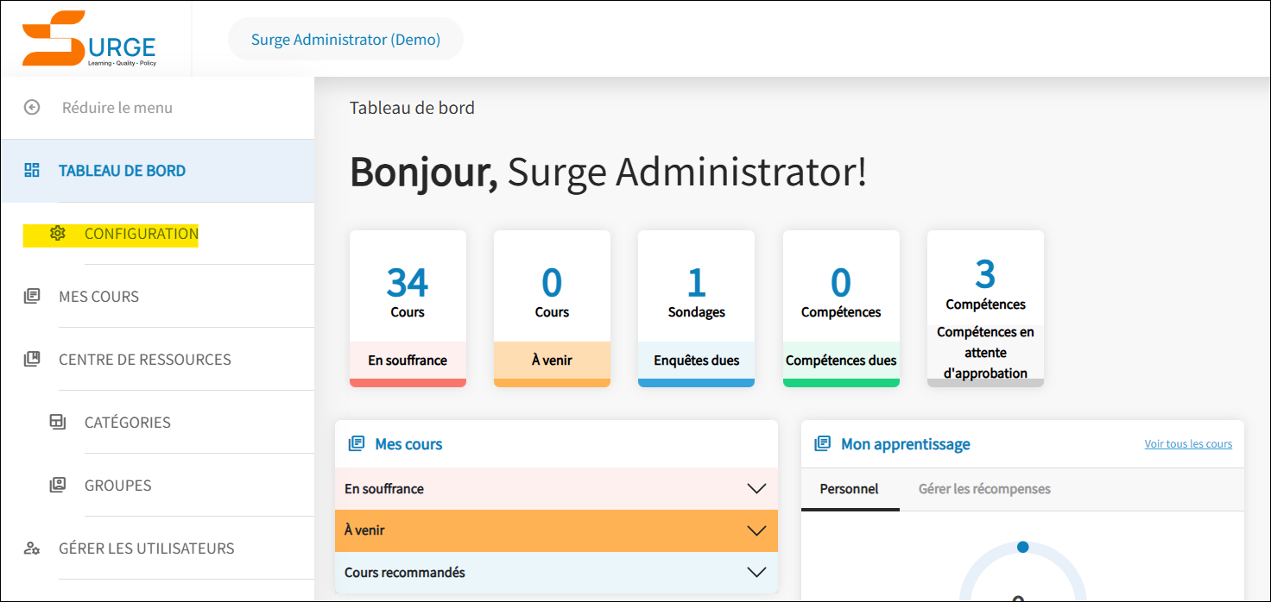
Task: Open the Centre de ressources icon
Action: click(x=32, y=358)
